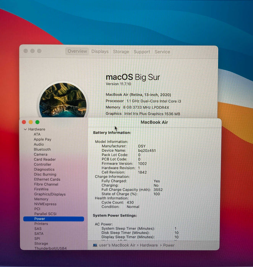Select Storage in Hardware sidebar
The height and width of the screenshot is (267, 253).
pos(41,243)
